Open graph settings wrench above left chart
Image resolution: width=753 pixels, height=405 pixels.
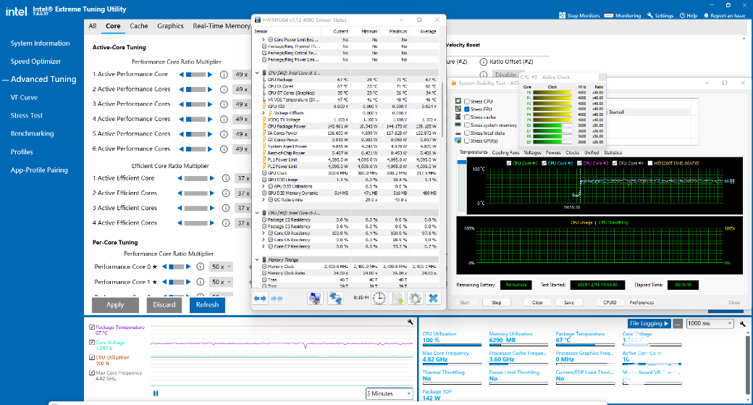click(x=410, y=322)
